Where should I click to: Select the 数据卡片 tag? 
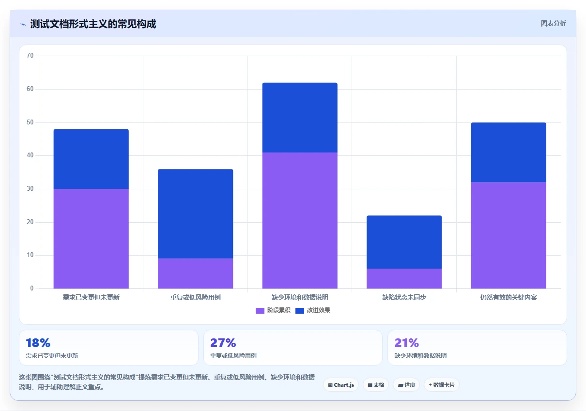(x=442, y=385)
